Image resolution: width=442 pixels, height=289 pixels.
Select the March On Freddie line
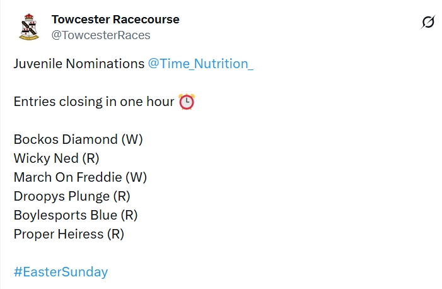point(80,177)
